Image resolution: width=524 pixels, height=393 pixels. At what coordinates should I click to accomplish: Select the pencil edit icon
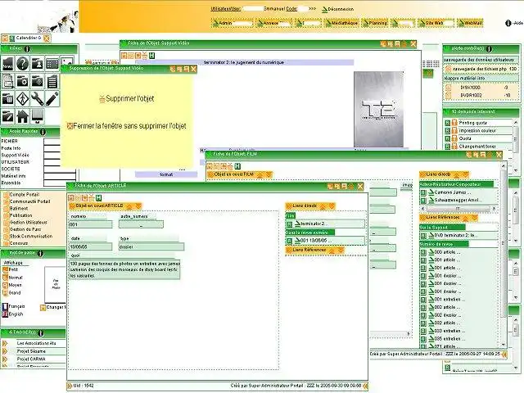coord(52,99)
